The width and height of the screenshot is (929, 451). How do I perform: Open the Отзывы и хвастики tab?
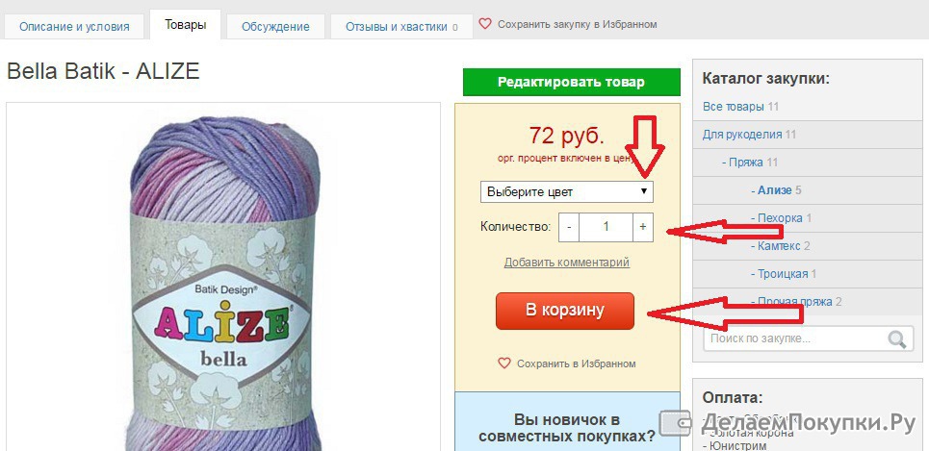401,27
